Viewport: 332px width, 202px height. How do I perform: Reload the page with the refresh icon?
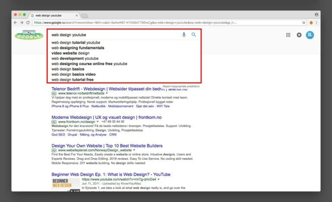pyautogui.click(x=29, y=22)
